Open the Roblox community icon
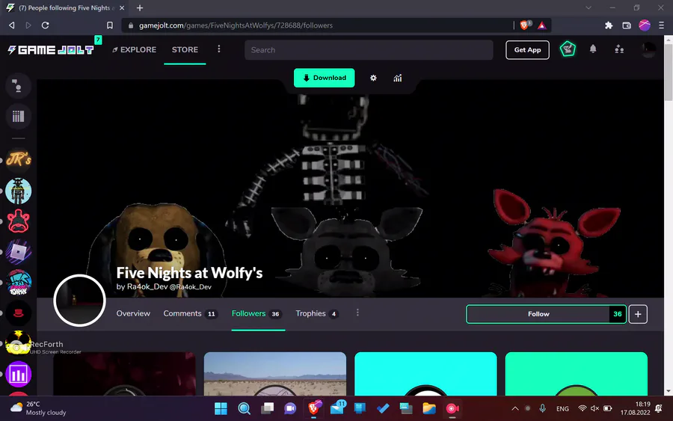 point(18,252)
